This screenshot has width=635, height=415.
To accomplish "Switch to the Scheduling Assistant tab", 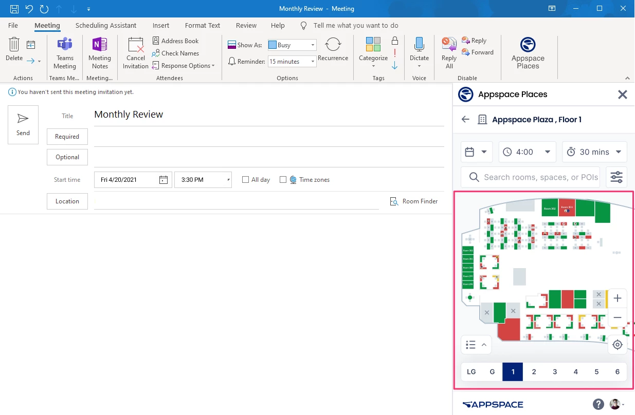I will click(x=106, y=25).
